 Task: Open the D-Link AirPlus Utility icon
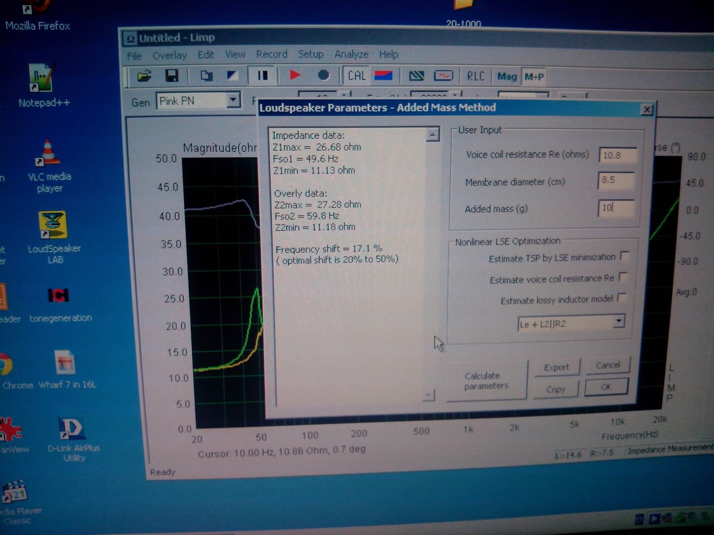point(73,439)
